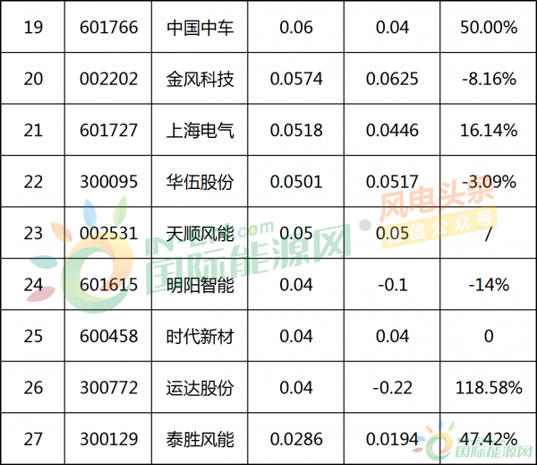Viewport: 537px width, 465px height.
Task: Select company name 明阳智能
Action: point(200,285)
